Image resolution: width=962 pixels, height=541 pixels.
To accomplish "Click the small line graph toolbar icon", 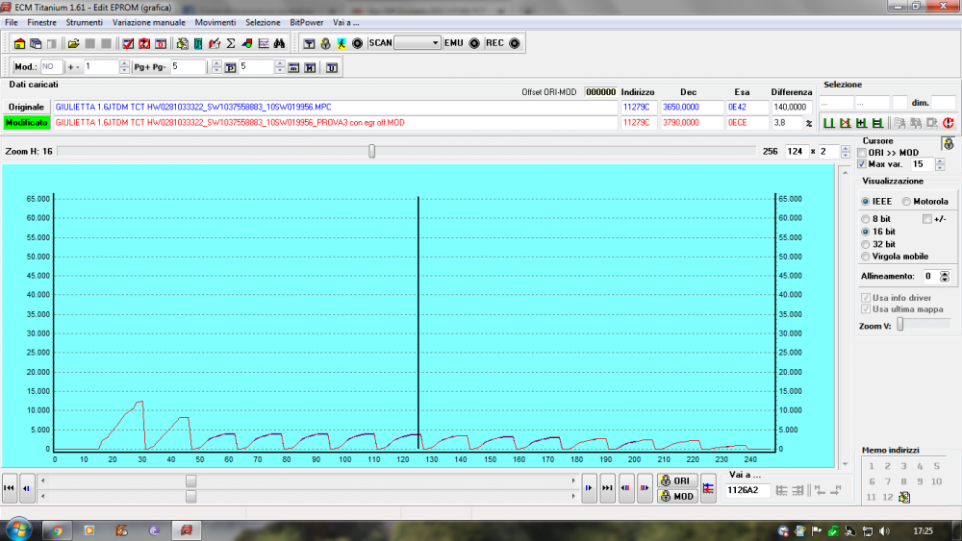I will click(x=264, y=43).
